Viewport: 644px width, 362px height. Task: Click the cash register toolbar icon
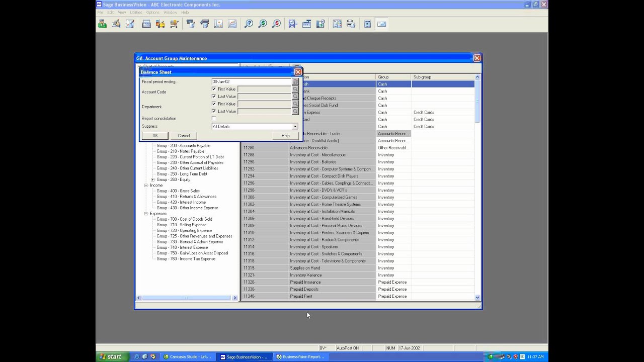[306, 24]
